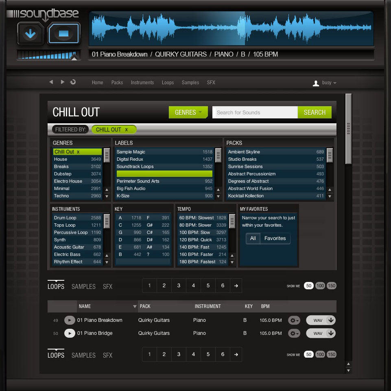Select the Sample Magic label
The height and width of the screenshot is (391, 391).
164,152
